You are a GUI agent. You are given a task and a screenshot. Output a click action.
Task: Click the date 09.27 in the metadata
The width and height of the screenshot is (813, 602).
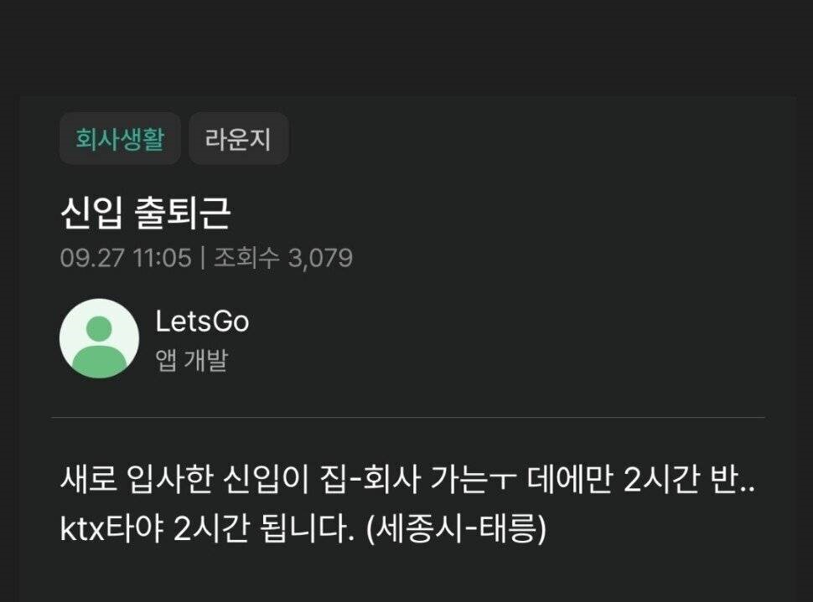[92, 258]
